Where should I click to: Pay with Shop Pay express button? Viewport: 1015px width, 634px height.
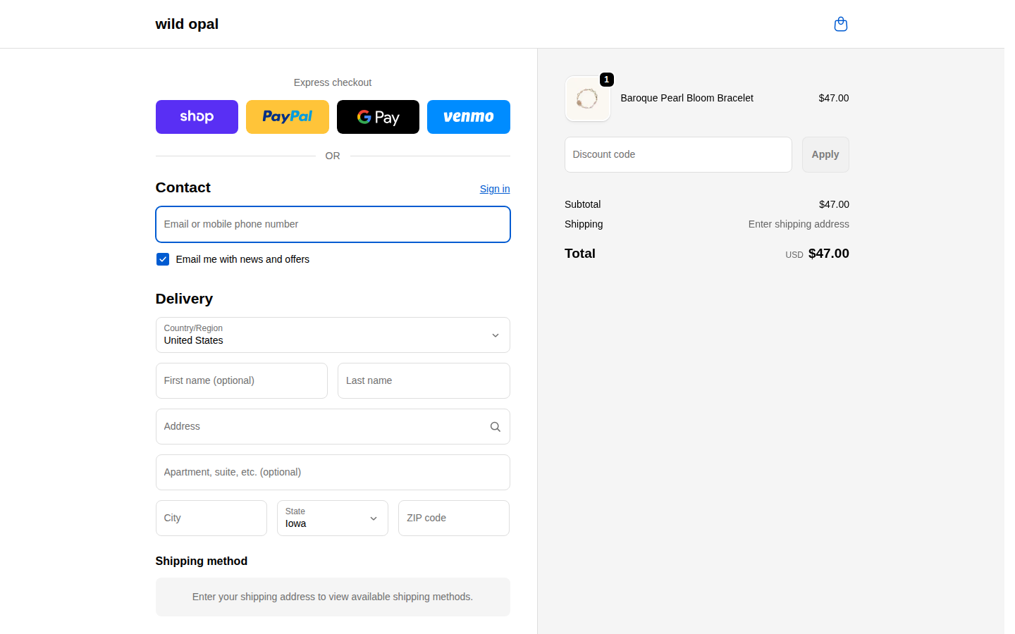point(197,117)
